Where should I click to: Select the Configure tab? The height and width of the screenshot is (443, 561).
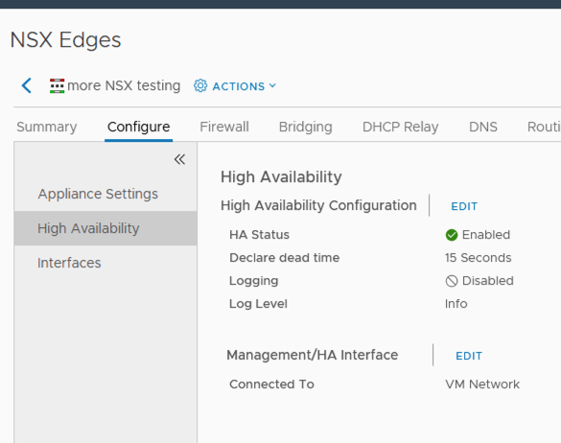pyautogui.click(x=138, y=127)
